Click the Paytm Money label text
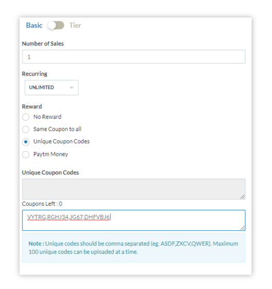This screenshot has height=289, width=272. pos(51,154)
